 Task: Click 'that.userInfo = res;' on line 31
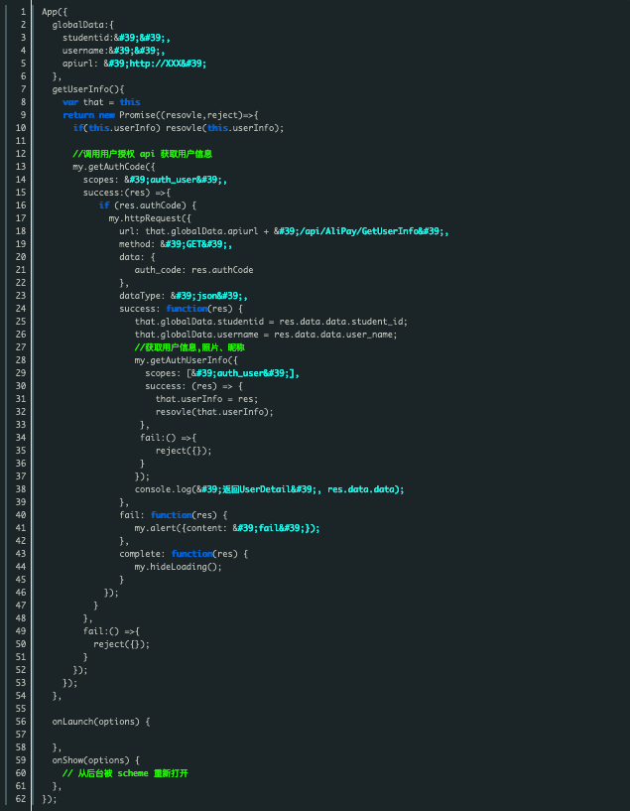pyautogui.click(x=206, y=399)
